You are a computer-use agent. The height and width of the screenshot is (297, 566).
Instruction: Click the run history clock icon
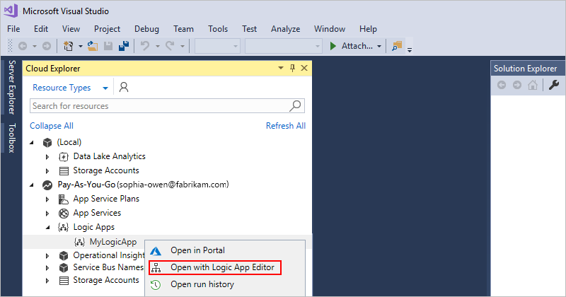(156, 285)
